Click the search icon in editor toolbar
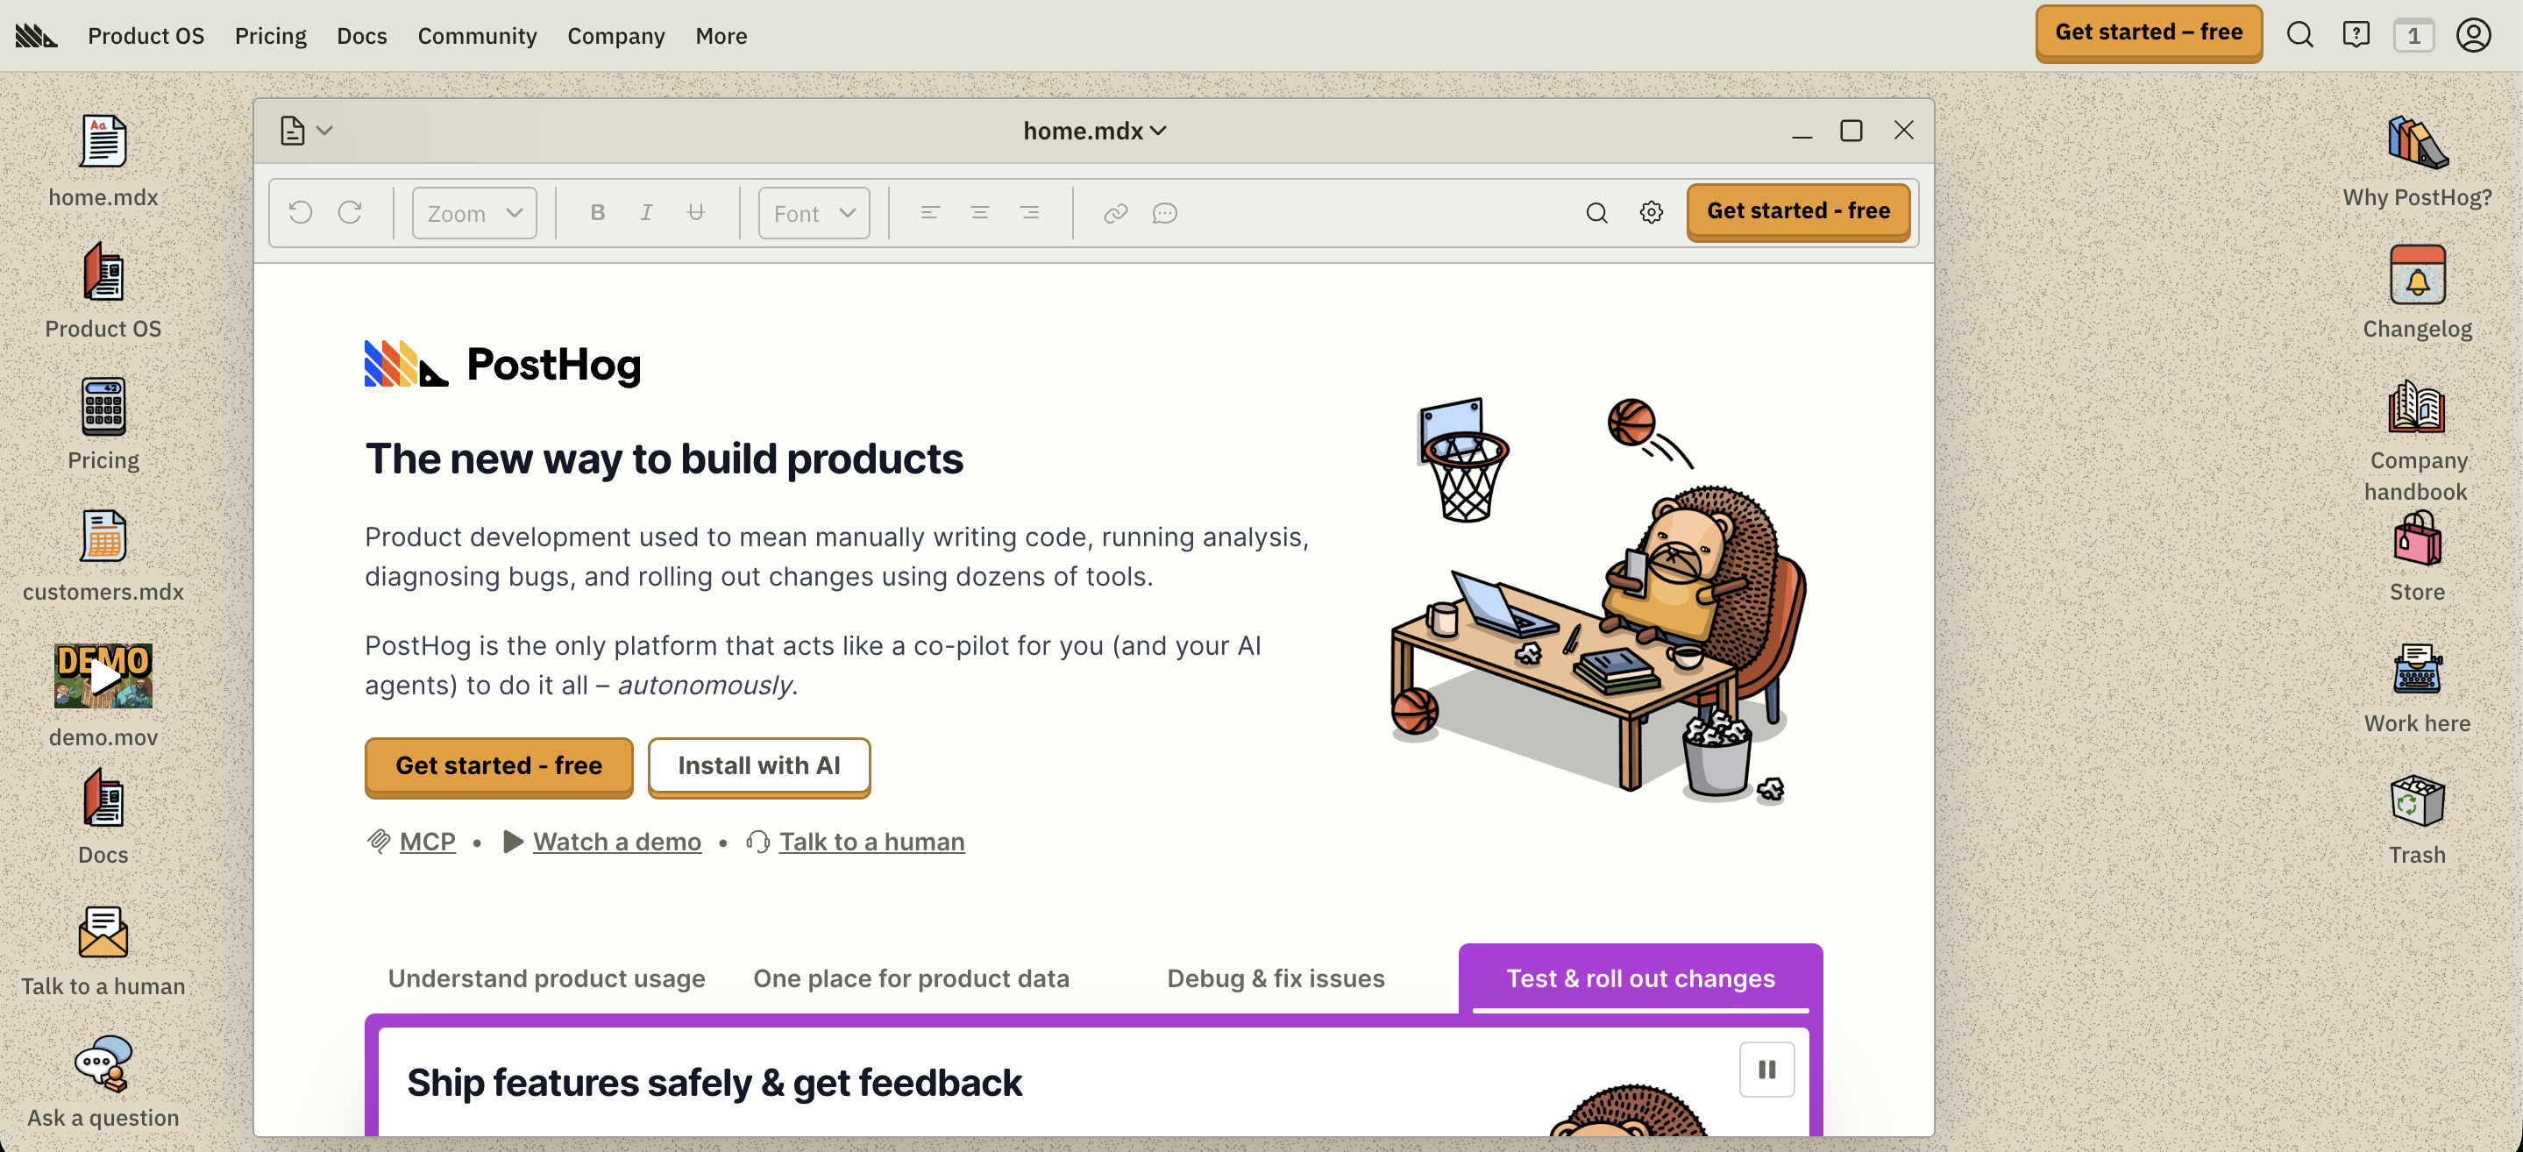This screenshot has height=1152, width=2523. [1596, 212]
